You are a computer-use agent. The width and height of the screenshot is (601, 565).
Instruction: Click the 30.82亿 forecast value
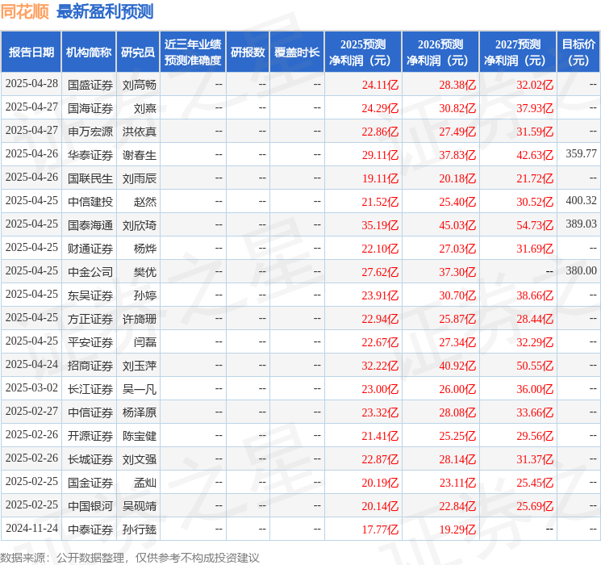click(x=457, y=108)
